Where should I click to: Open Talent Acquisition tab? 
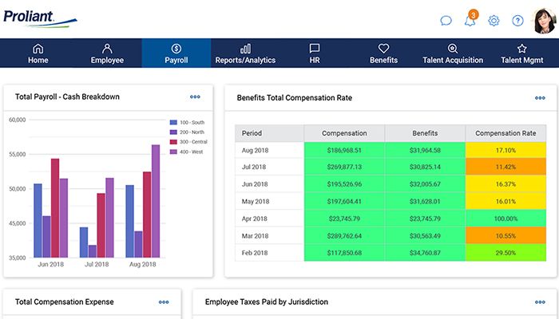click(453, 53)
